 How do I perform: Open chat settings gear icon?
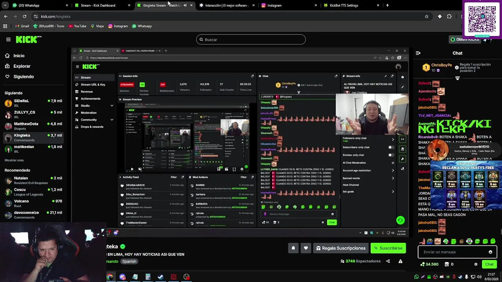pos(476,264)
